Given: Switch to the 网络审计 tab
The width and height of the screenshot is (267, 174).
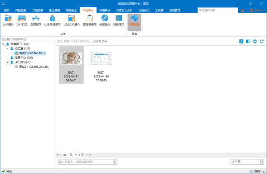Looking at the screenshot, I should tap(105, 10).
